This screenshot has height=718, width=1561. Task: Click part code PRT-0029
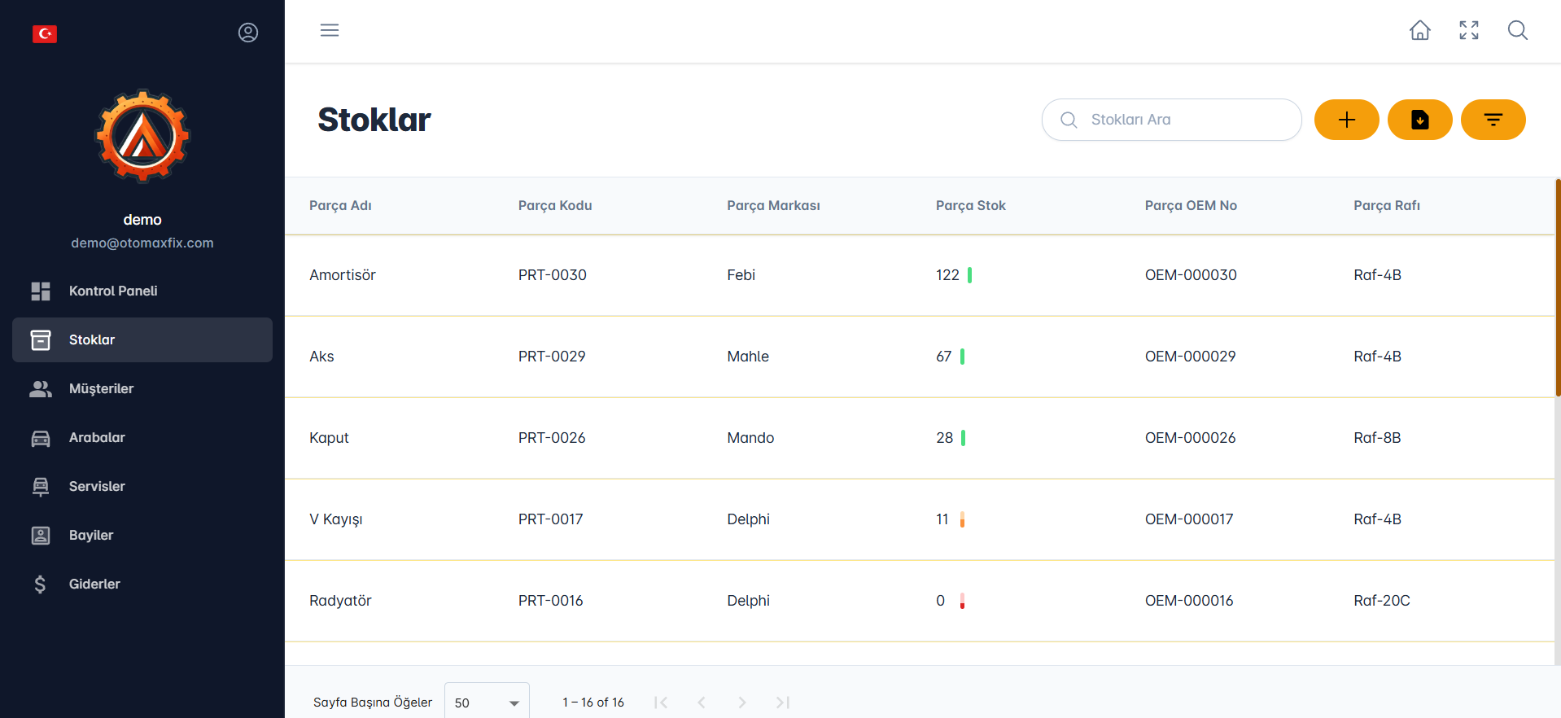tap(552, 357)
